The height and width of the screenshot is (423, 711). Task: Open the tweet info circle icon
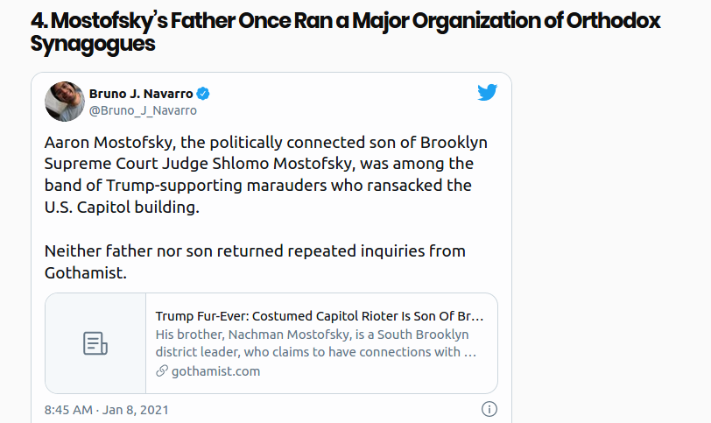point(489,409)
